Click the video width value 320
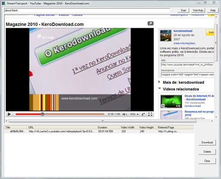Screen dimensions: 221x179 tap(123, 131)
